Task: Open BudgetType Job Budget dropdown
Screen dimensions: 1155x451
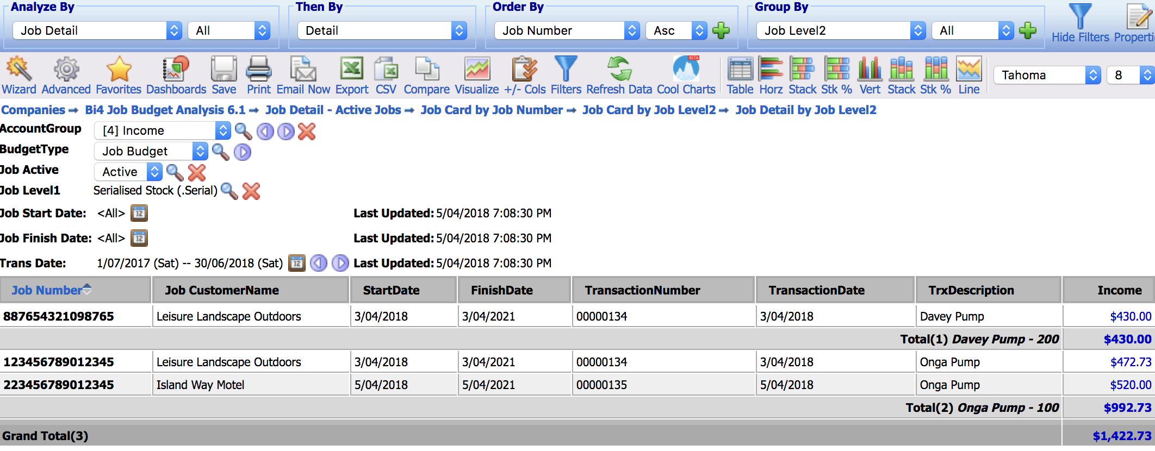Action: click(x=151, y=152)
